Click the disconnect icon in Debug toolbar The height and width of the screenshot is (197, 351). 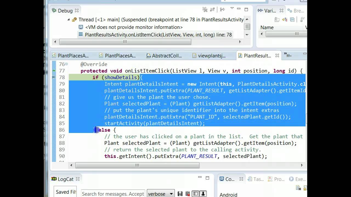point(212,10)
